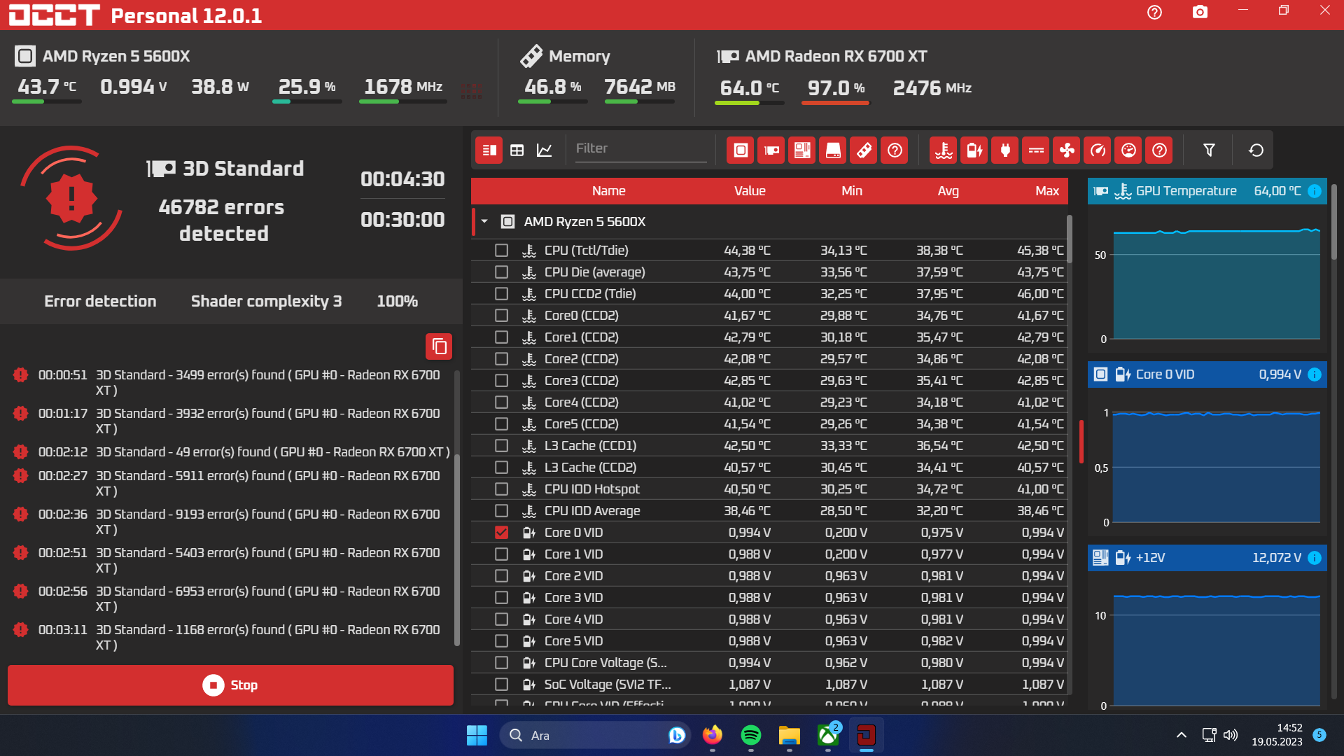The width and height of the screenshot is (1344, 756).
Task: Open Spotify from the taskbar
Action: pyautogui.click(x=750, y=735)
